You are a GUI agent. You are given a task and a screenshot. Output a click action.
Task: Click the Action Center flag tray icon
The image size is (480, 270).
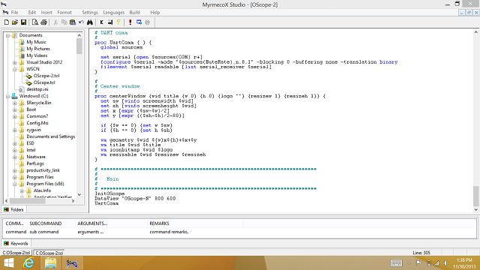click(418, 263)
